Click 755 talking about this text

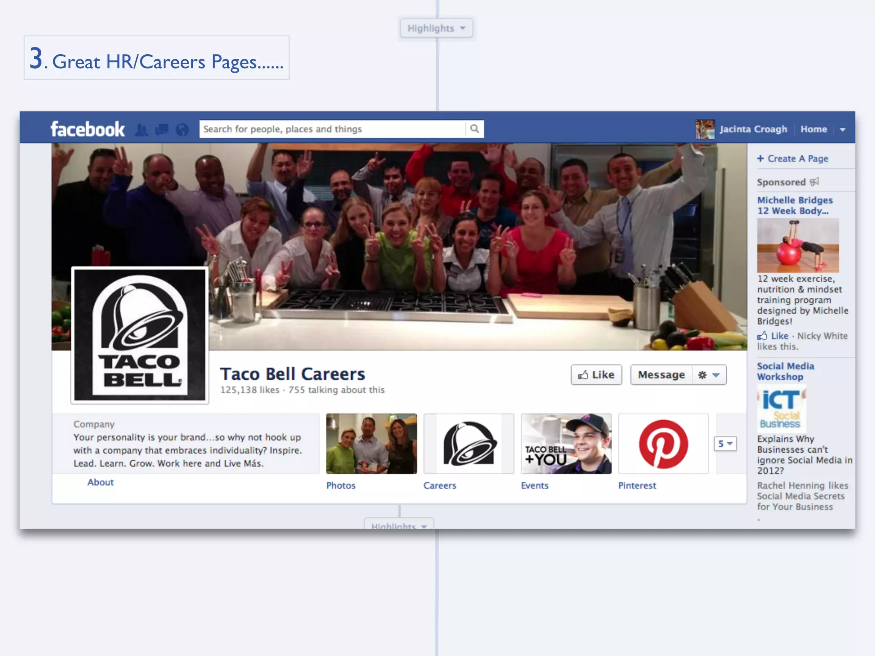click(336, 390)
